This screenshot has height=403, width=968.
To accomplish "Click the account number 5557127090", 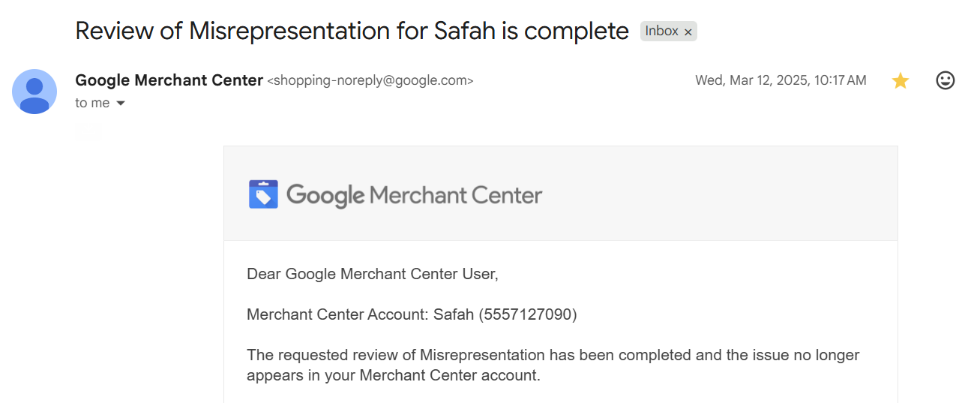I will tap(530, 314).
